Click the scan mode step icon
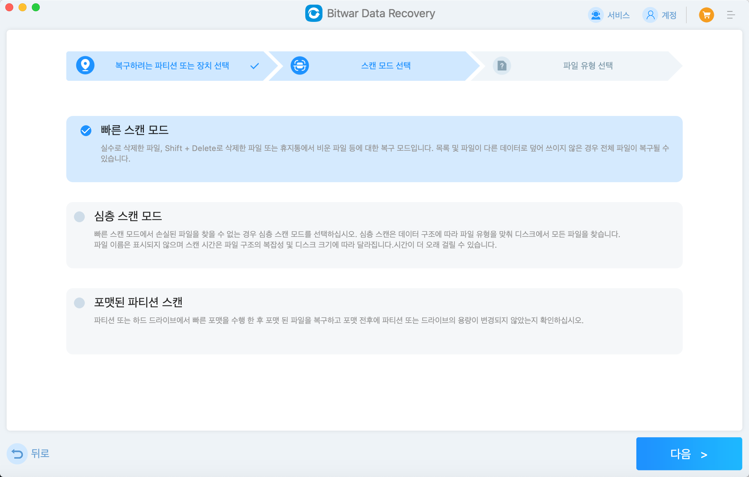 (300, 65)
